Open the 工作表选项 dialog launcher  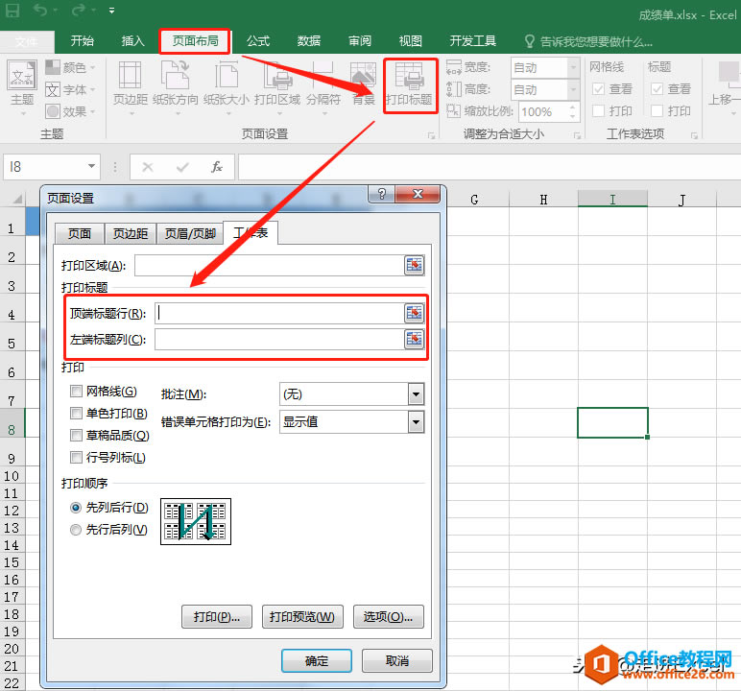[x=694, y=135]
